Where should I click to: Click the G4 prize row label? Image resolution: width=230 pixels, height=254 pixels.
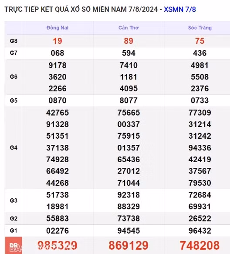[x=14, y=147]
